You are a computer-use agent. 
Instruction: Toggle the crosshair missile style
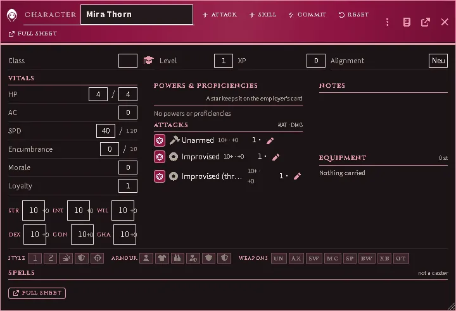[x=97, y=258]
